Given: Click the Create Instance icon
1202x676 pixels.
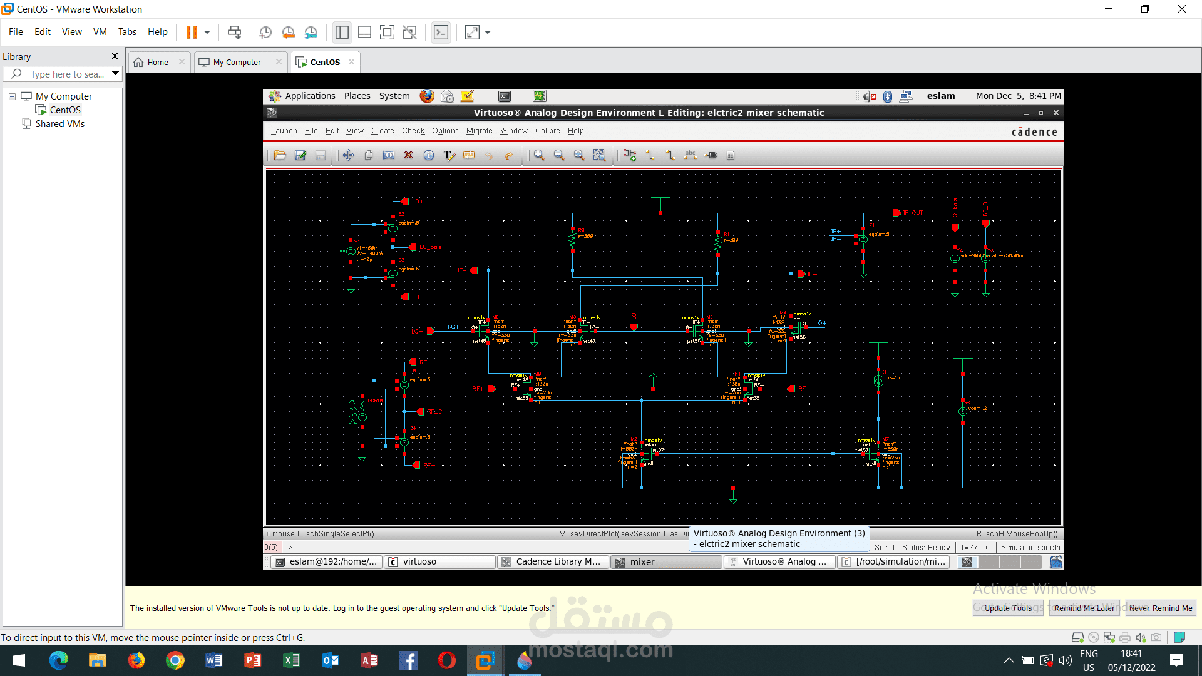Looking at the screenshot, I should (630, 155).
